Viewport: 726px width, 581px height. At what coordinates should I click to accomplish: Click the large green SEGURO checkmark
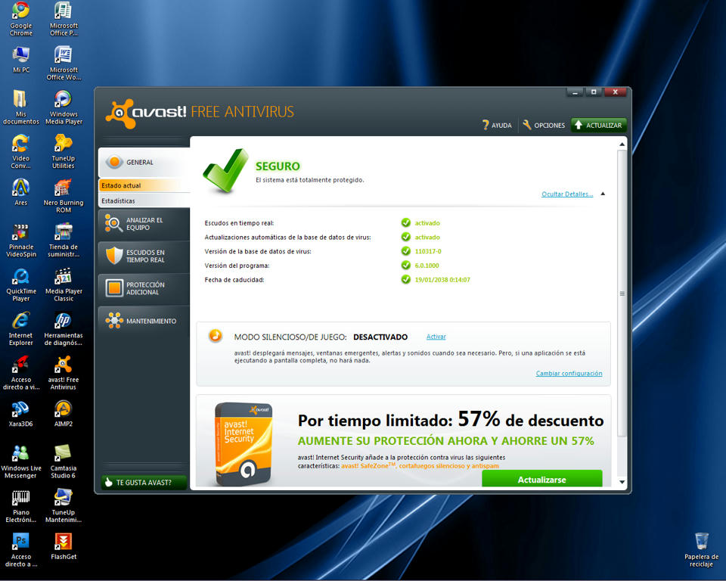[225, 170]
